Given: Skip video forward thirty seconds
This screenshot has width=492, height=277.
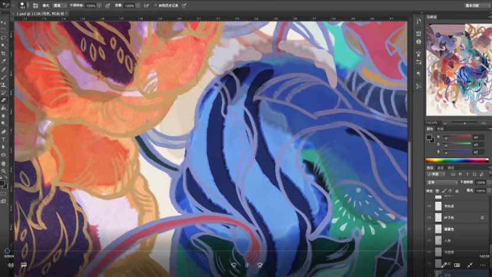Looking at the screenshot, I should (260, 265).
